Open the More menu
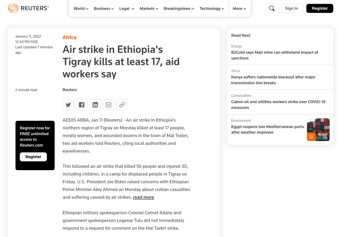Screen dimensions: 341x237 239,9
